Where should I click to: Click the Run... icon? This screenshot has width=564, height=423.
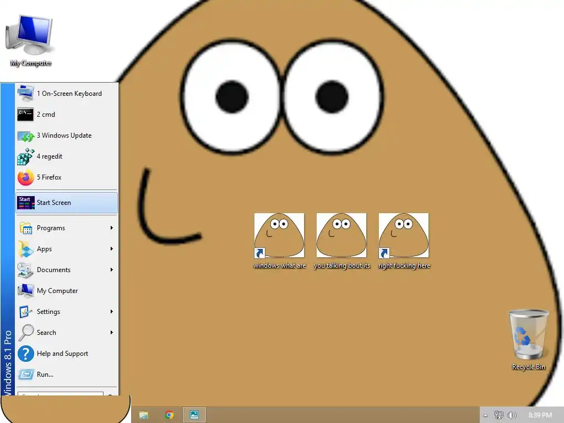pos(25,375)
